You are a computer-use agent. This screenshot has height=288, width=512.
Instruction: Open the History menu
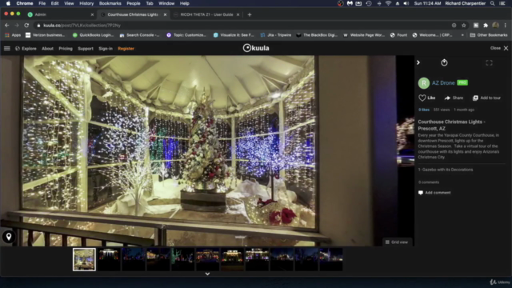(x=86, y=3)
